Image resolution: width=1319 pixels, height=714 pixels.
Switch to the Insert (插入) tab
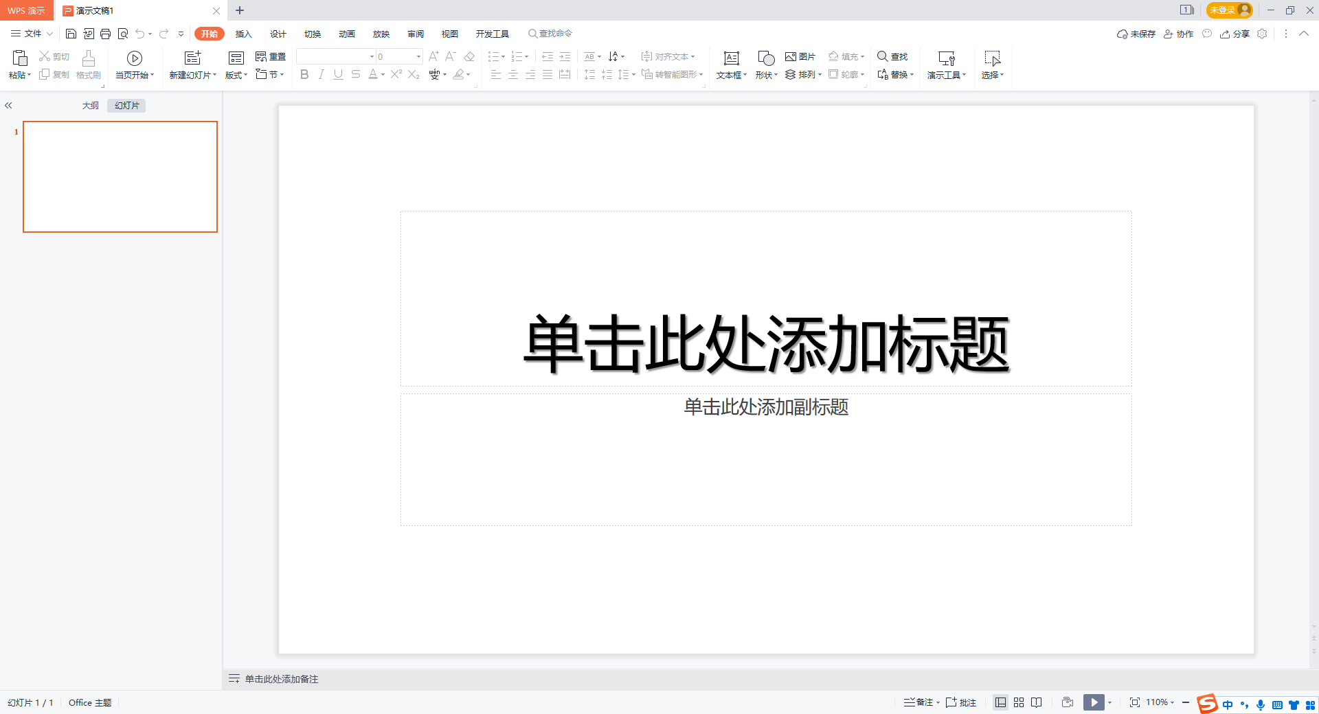click(244, 34)
